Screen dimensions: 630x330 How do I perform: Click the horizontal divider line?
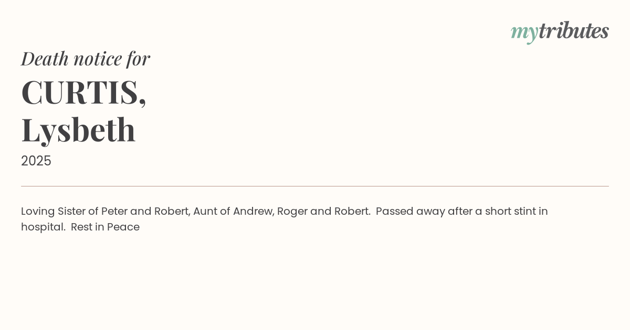click(x=315, y=186)
